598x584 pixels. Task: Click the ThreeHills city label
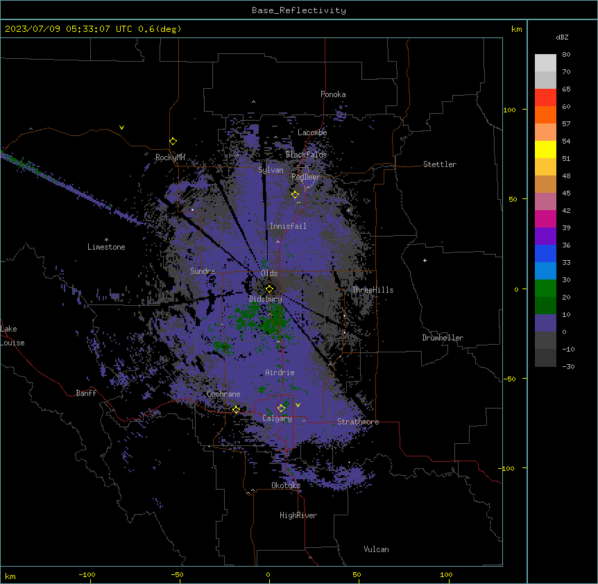373,290
